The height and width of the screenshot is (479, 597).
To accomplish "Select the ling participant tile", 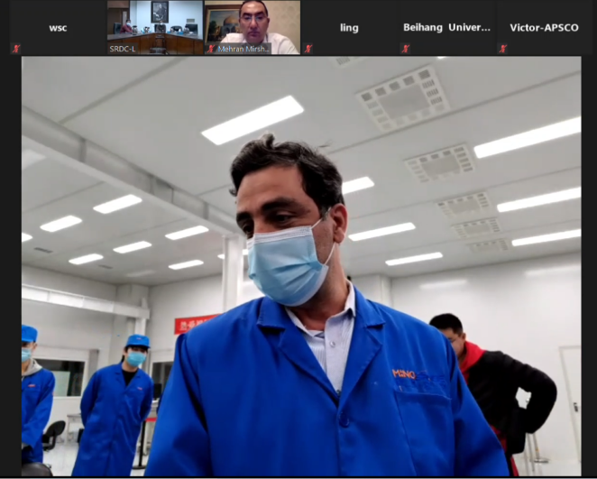I will point(349,27).
